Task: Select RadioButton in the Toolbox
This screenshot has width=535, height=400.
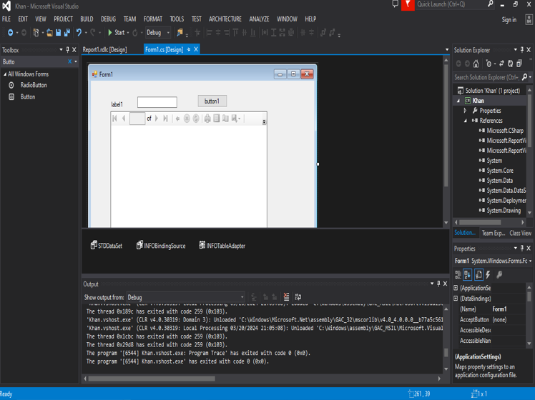Action: pyautogui.click(x=34, y=85)
